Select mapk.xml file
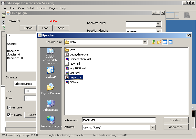This screenshot has width=196, height=139. click(74, 77)
